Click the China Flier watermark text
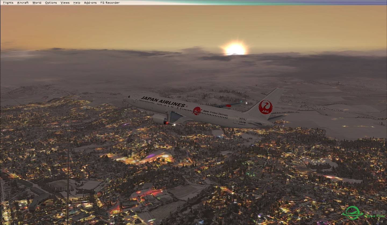The width and height of the screenshot is (387, 225). (374, 216)
